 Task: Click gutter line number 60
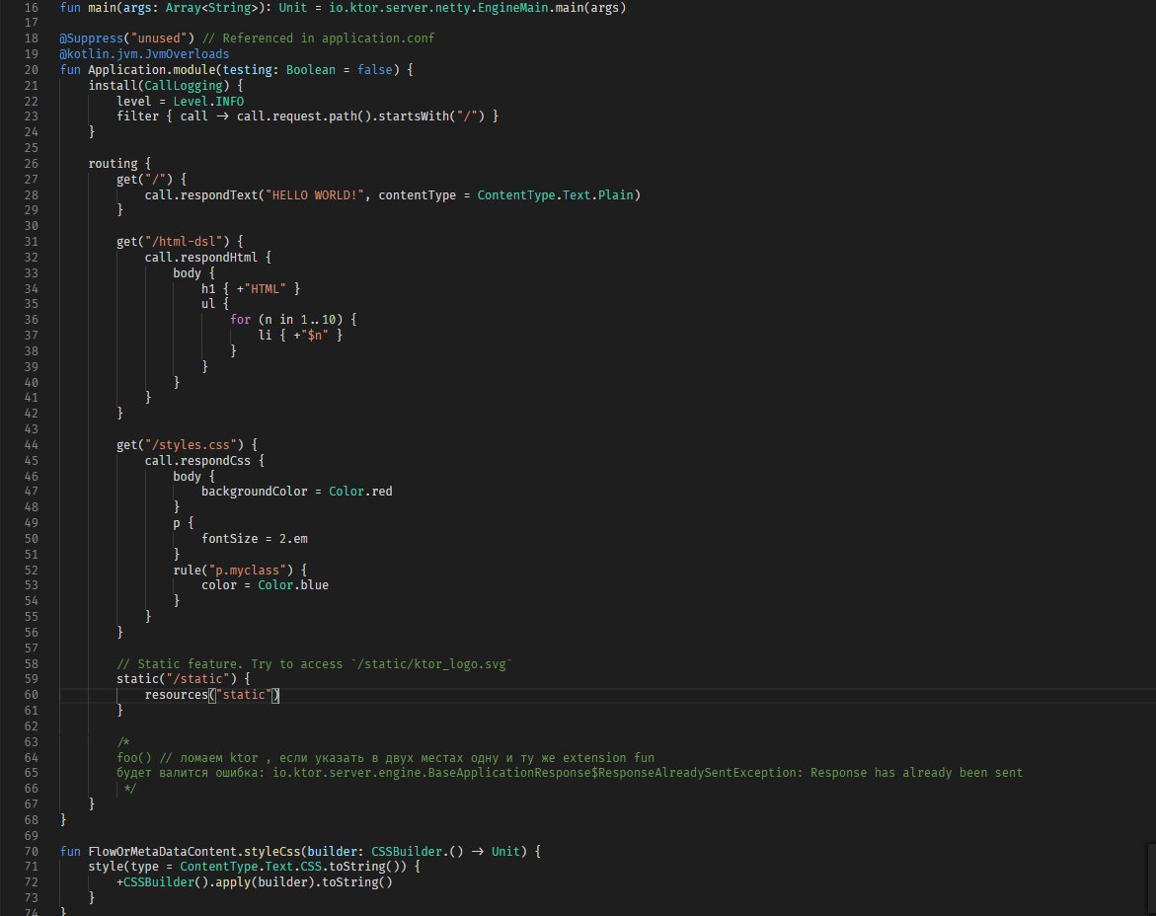31,695
